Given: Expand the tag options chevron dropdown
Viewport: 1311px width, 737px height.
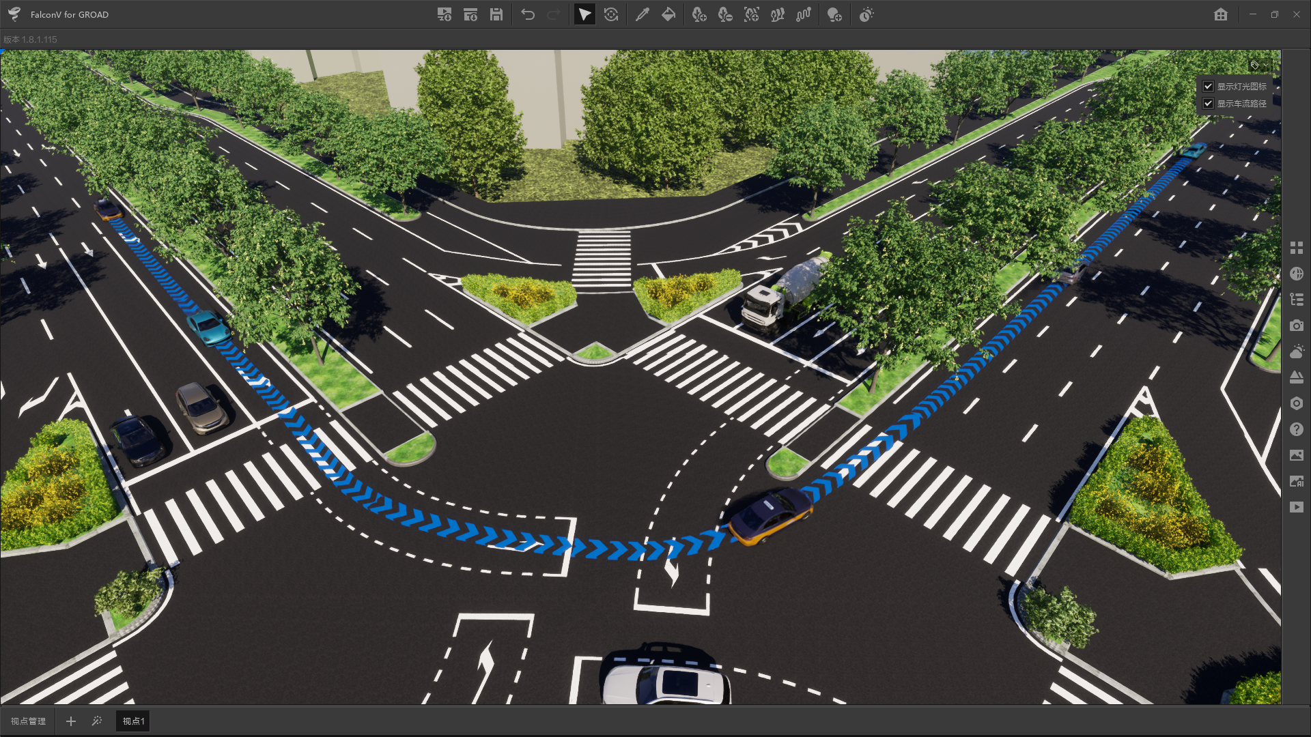Looking at the screenshot, I should click(1265, 65).
